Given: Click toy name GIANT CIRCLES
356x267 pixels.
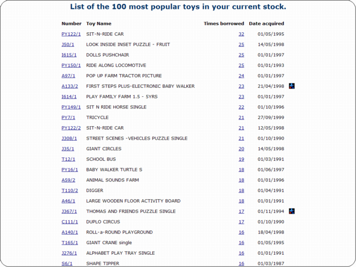Looking at the screenshot, I should pos(104,149).
